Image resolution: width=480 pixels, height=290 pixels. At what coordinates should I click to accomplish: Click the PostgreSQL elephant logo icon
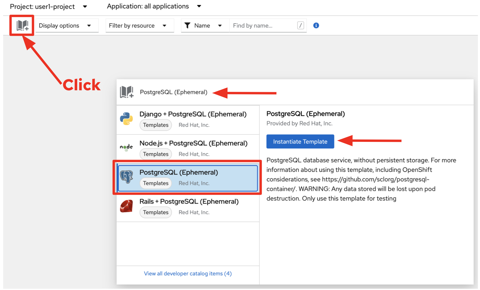point(126,177)
